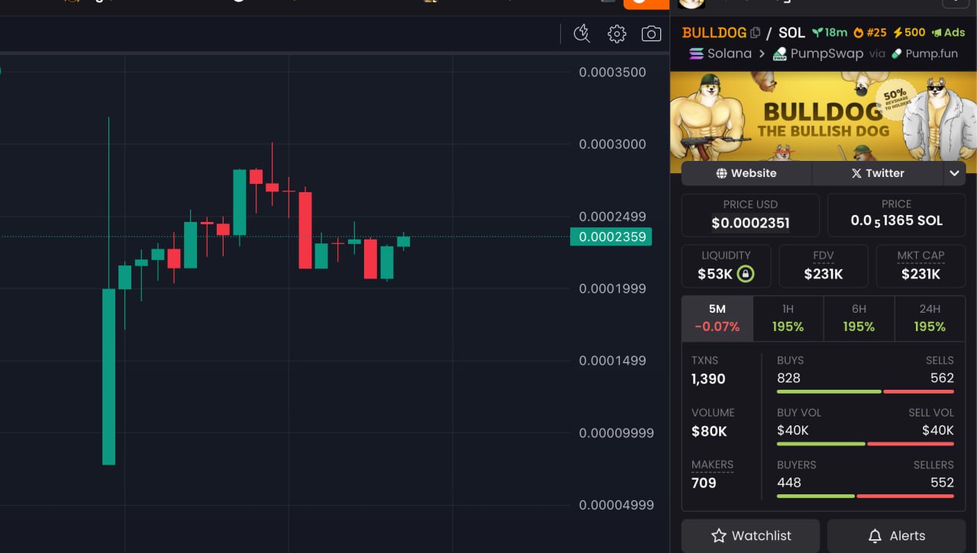This screenshot has height=553, width=977.
Task: Click the 0.0001999 price axis label
Action: [612, 288]
